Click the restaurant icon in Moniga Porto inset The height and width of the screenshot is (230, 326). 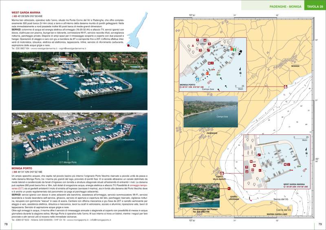tap(200, 50)
